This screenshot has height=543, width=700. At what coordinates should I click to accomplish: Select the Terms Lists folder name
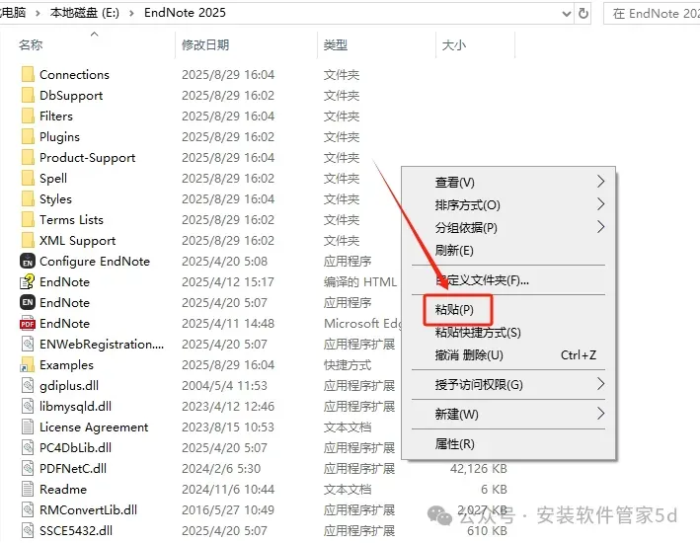pos(71,220)
